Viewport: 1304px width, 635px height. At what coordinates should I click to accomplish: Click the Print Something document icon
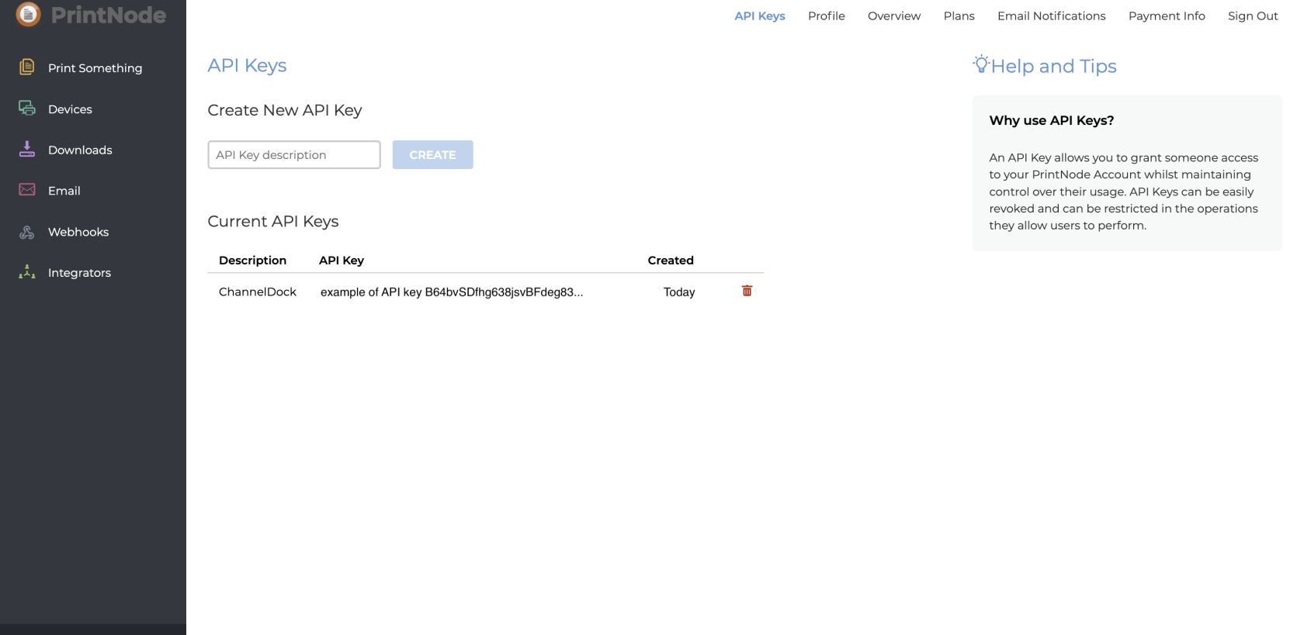pos(27,67)
